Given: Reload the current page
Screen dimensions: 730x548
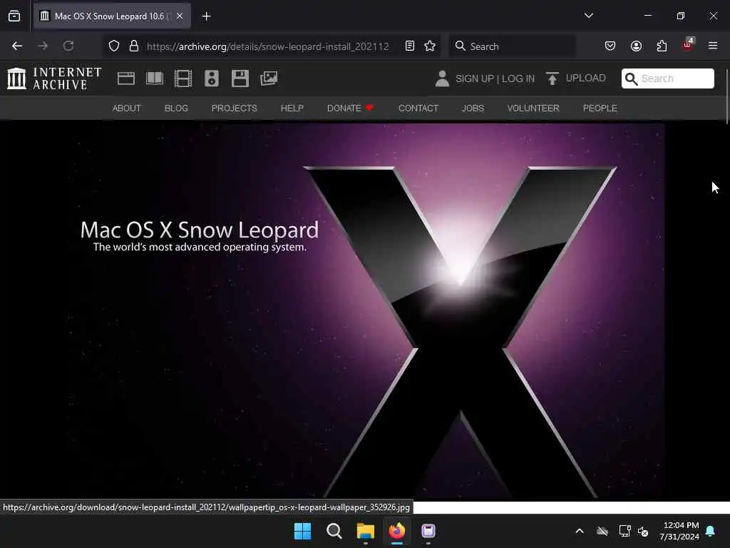Looking at the screenshot, I should pyautogui.click(x=68, y=46).
